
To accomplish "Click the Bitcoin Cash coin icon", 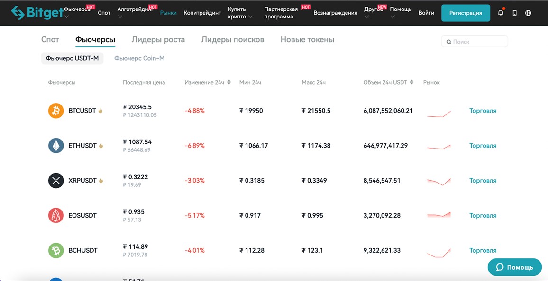I will [56, 250].
